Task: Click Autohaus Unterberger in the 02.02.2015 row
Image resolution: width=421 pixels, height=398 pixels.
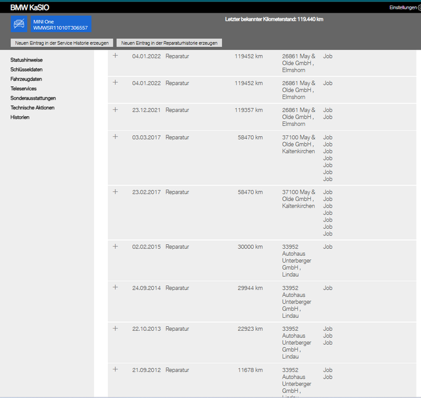Action: pyautogui.click(x=296, y=261)
